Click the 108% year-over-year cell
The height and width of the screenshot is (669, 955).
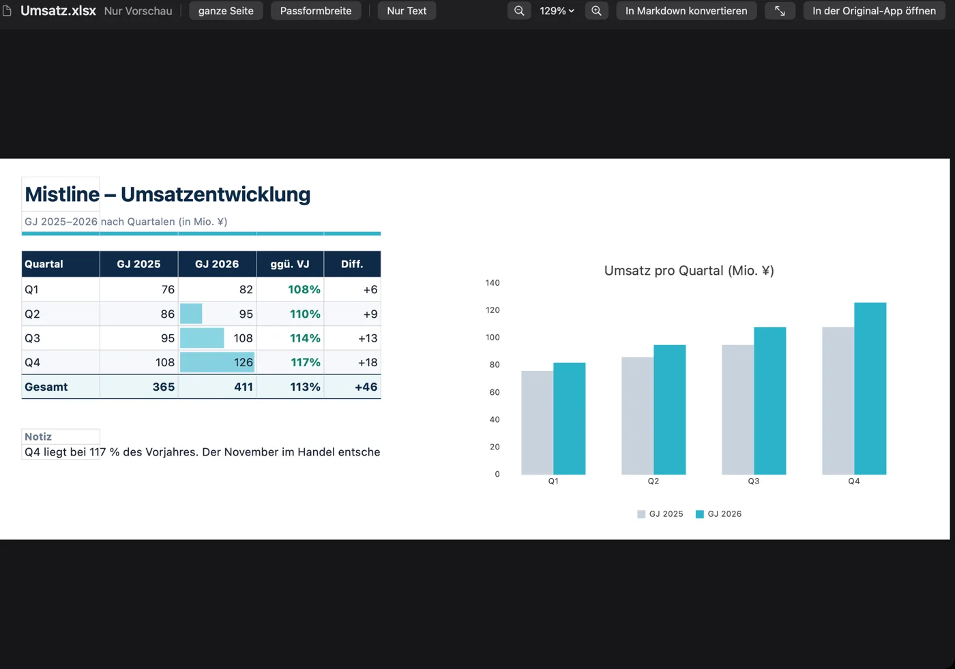point(290,289)
